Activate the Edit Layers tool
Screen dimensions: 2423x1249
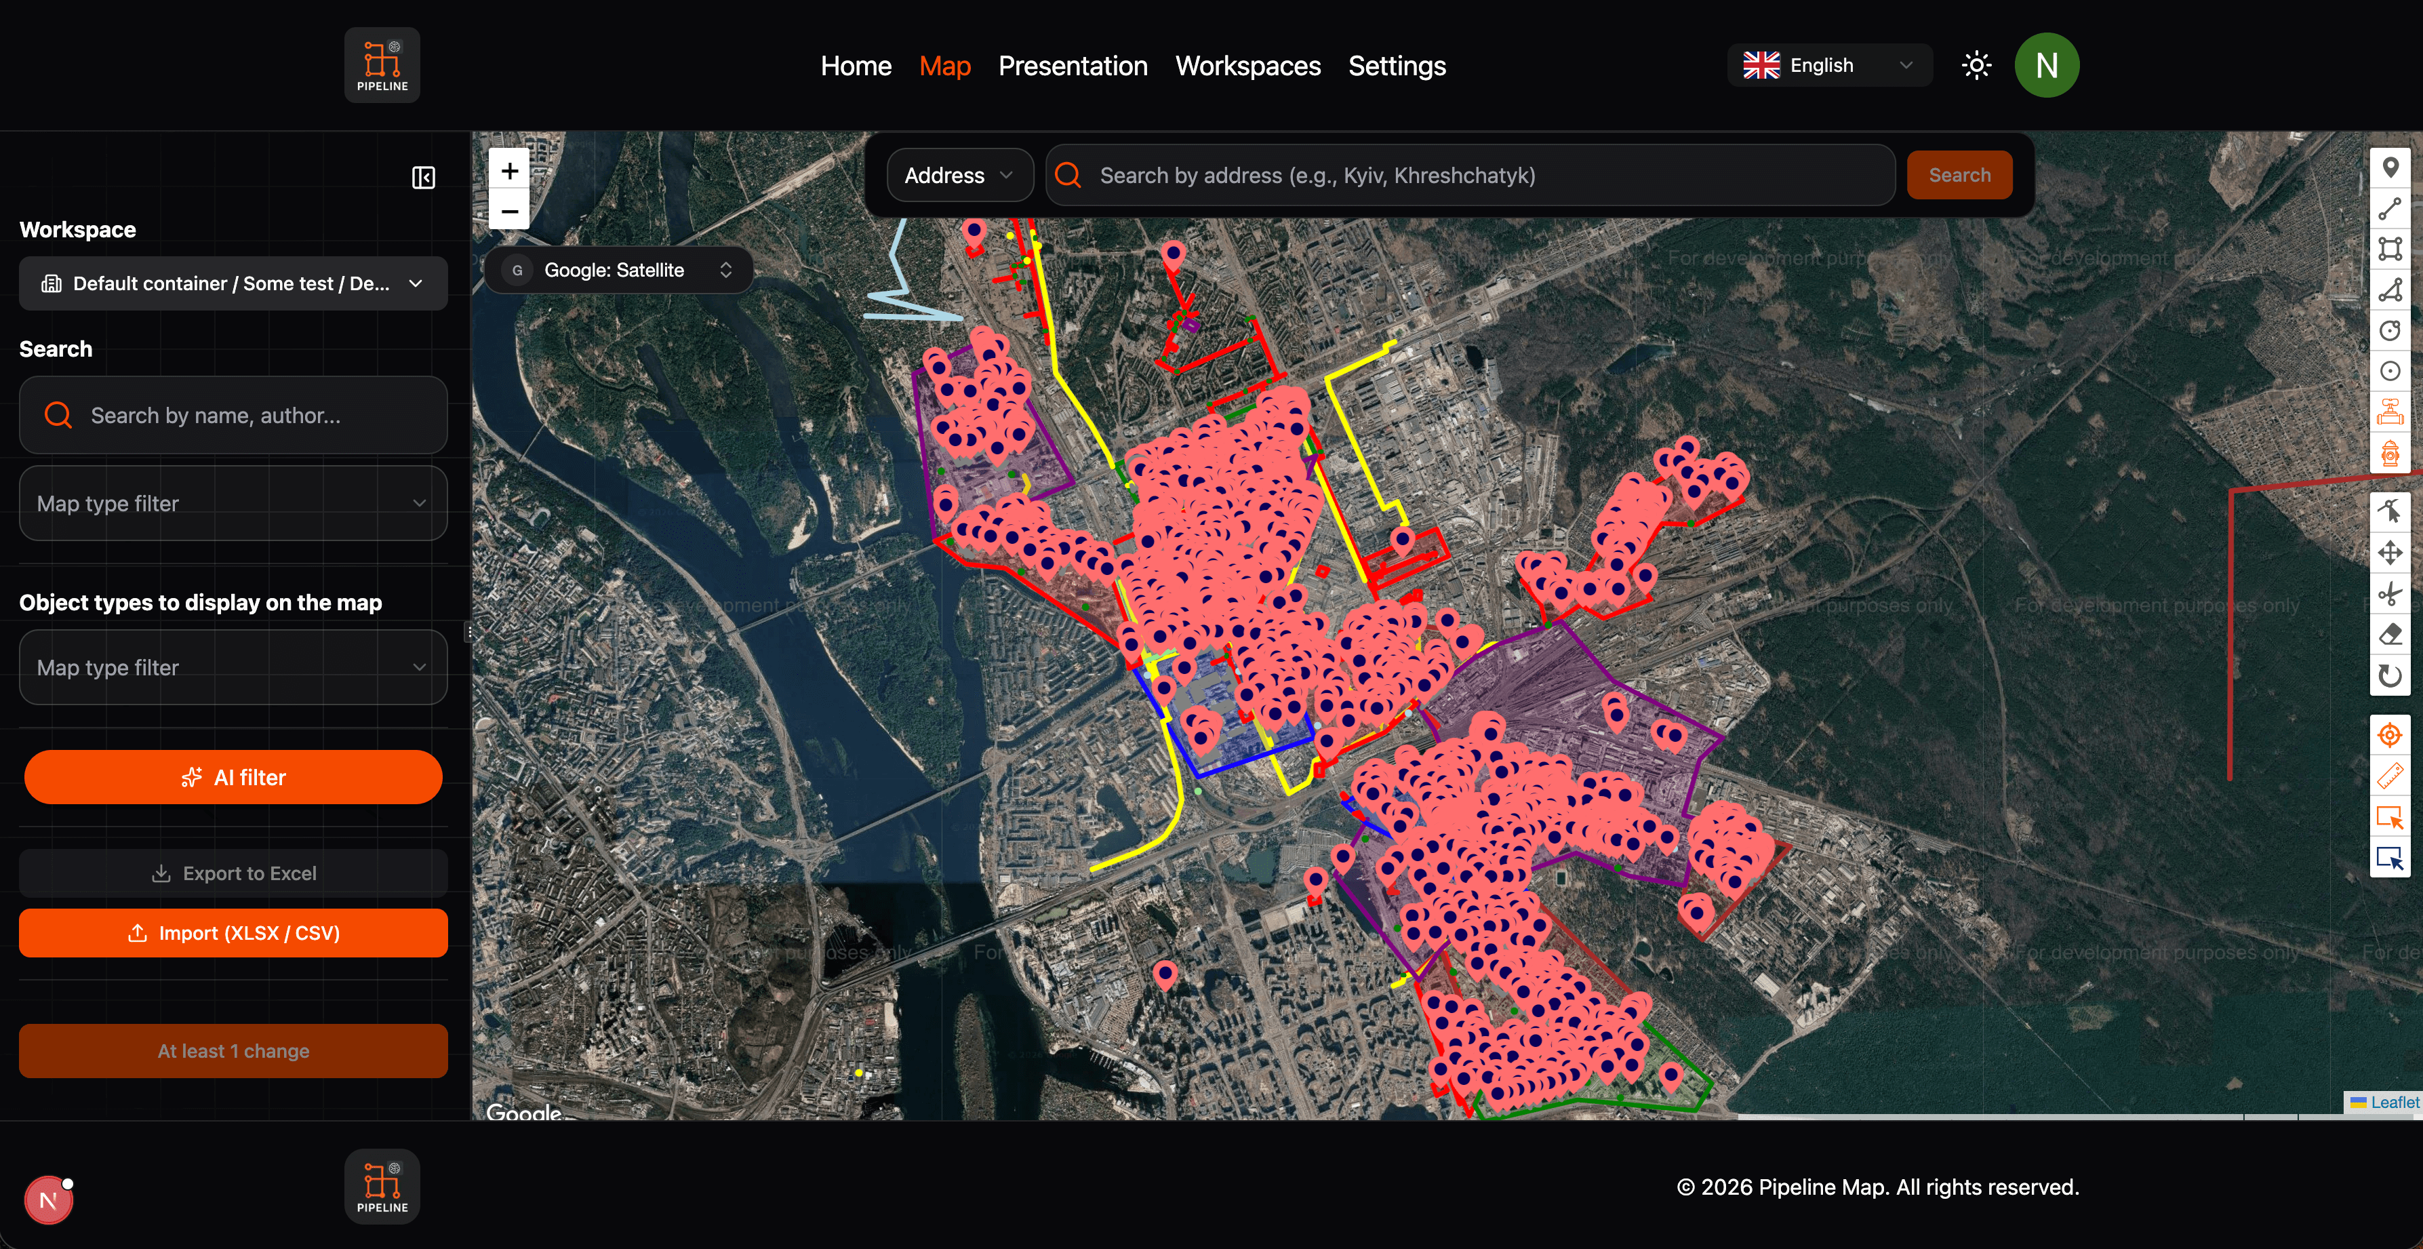[x=2390, y=512]
